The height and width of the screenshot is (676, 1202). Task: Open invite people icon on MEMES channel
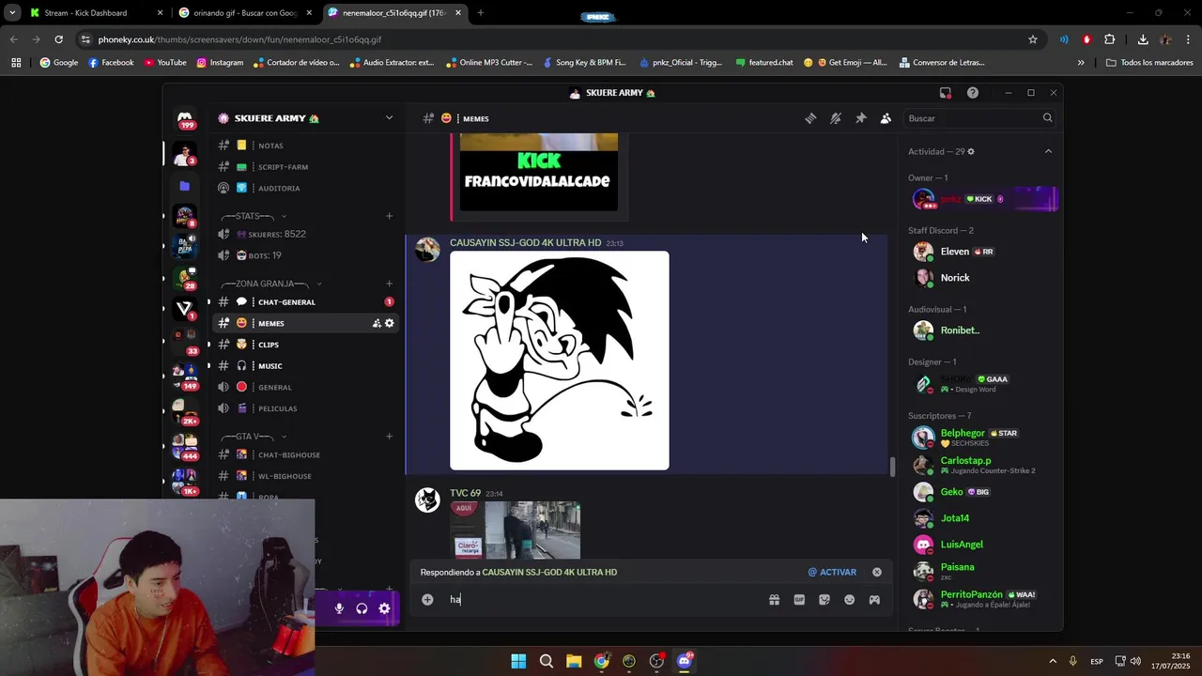click(x=377, y=323)
